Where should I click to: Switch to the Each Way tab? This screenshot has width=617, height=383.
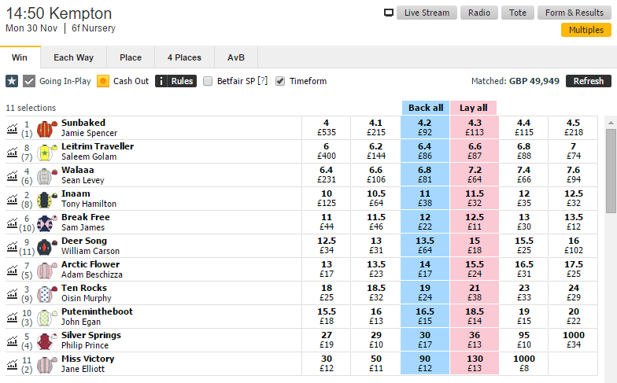click(73, 57)
